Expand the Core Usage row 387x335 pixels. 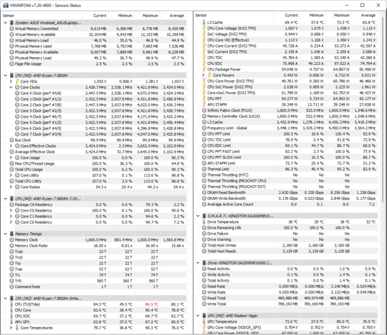click(x=11, y=158)
